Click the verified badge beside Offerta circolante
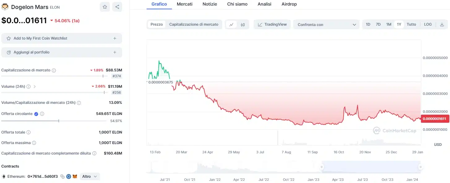Viewport: 450px width, 183px height. [36, 114]
